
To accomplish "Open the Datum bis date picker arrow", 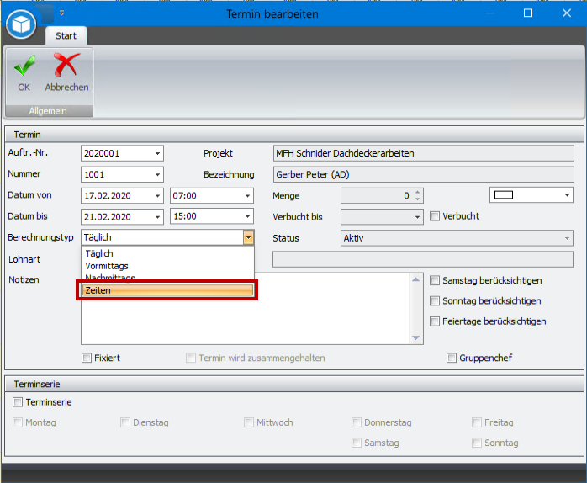I will pyautogui.click(x=157, y=217).
